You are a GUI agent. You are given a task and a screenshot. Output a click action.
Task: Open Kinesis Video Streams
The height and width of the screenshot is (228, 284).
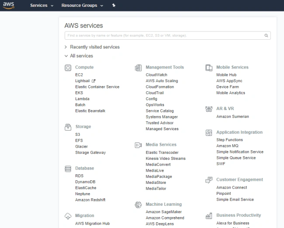(166, 159)
